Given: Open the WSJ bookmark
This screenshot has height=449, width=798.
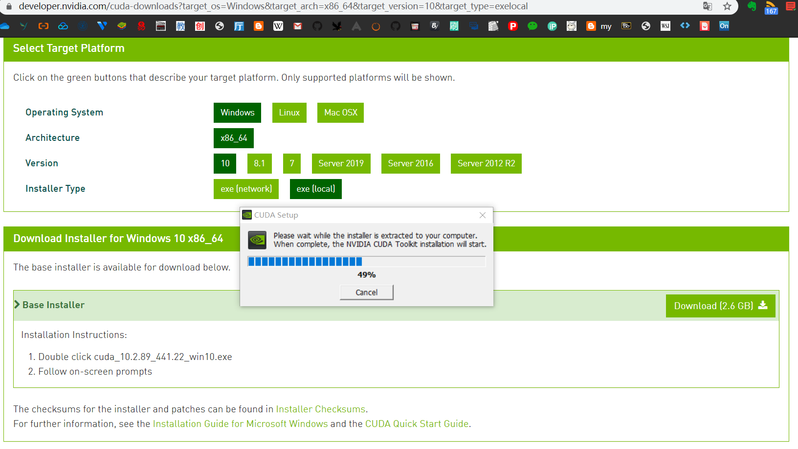Looking at the screenshot, I should coord(665,26).
